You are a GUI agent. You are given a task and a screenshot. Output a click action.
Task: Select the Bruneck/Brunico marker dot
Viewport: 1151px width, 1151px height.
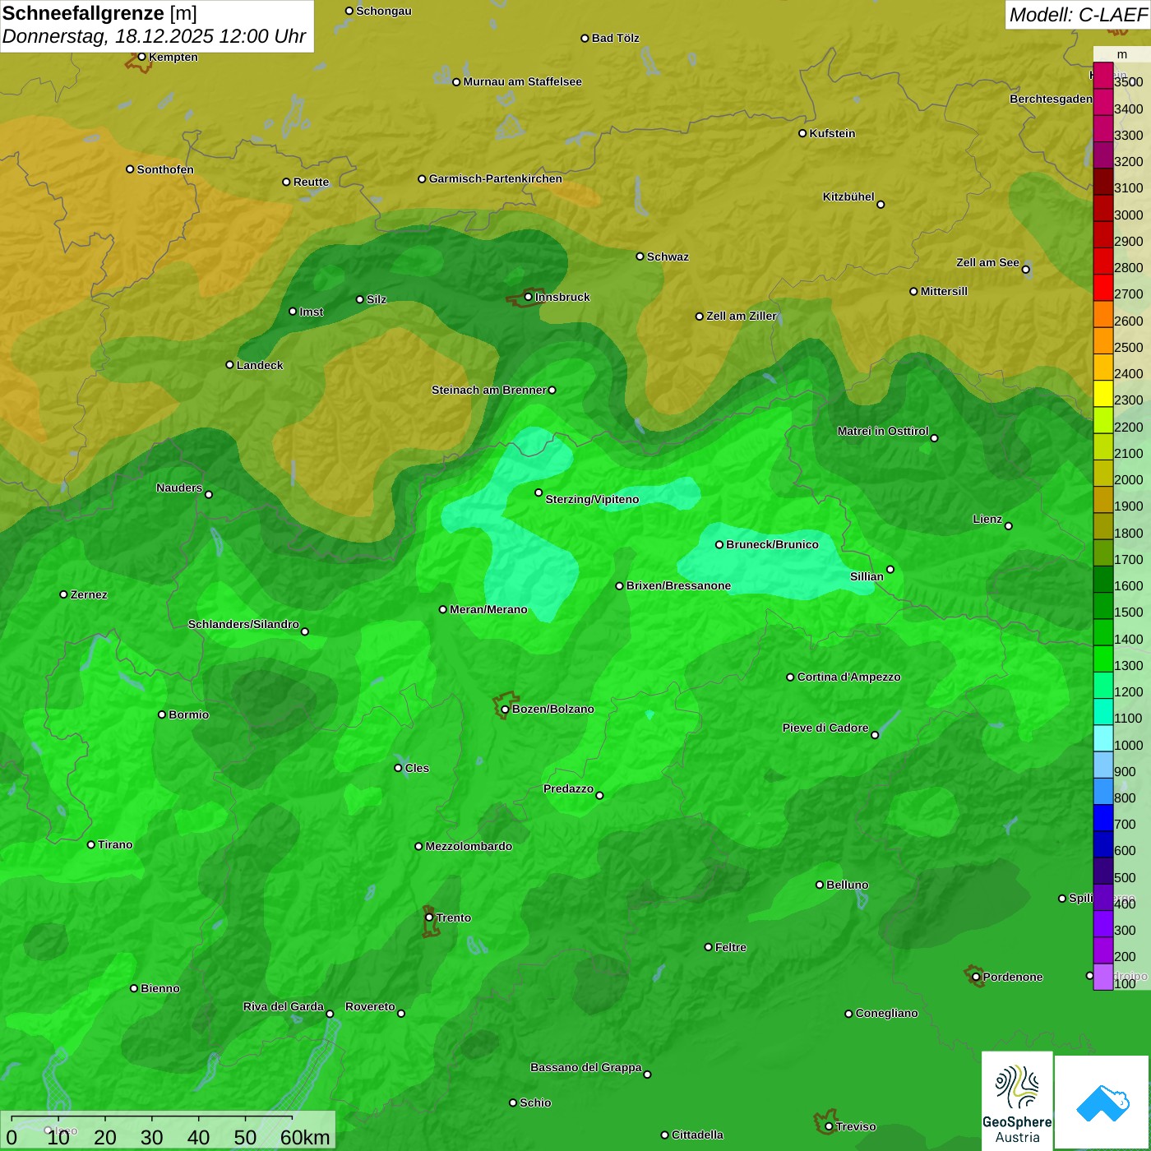point(719,544)
